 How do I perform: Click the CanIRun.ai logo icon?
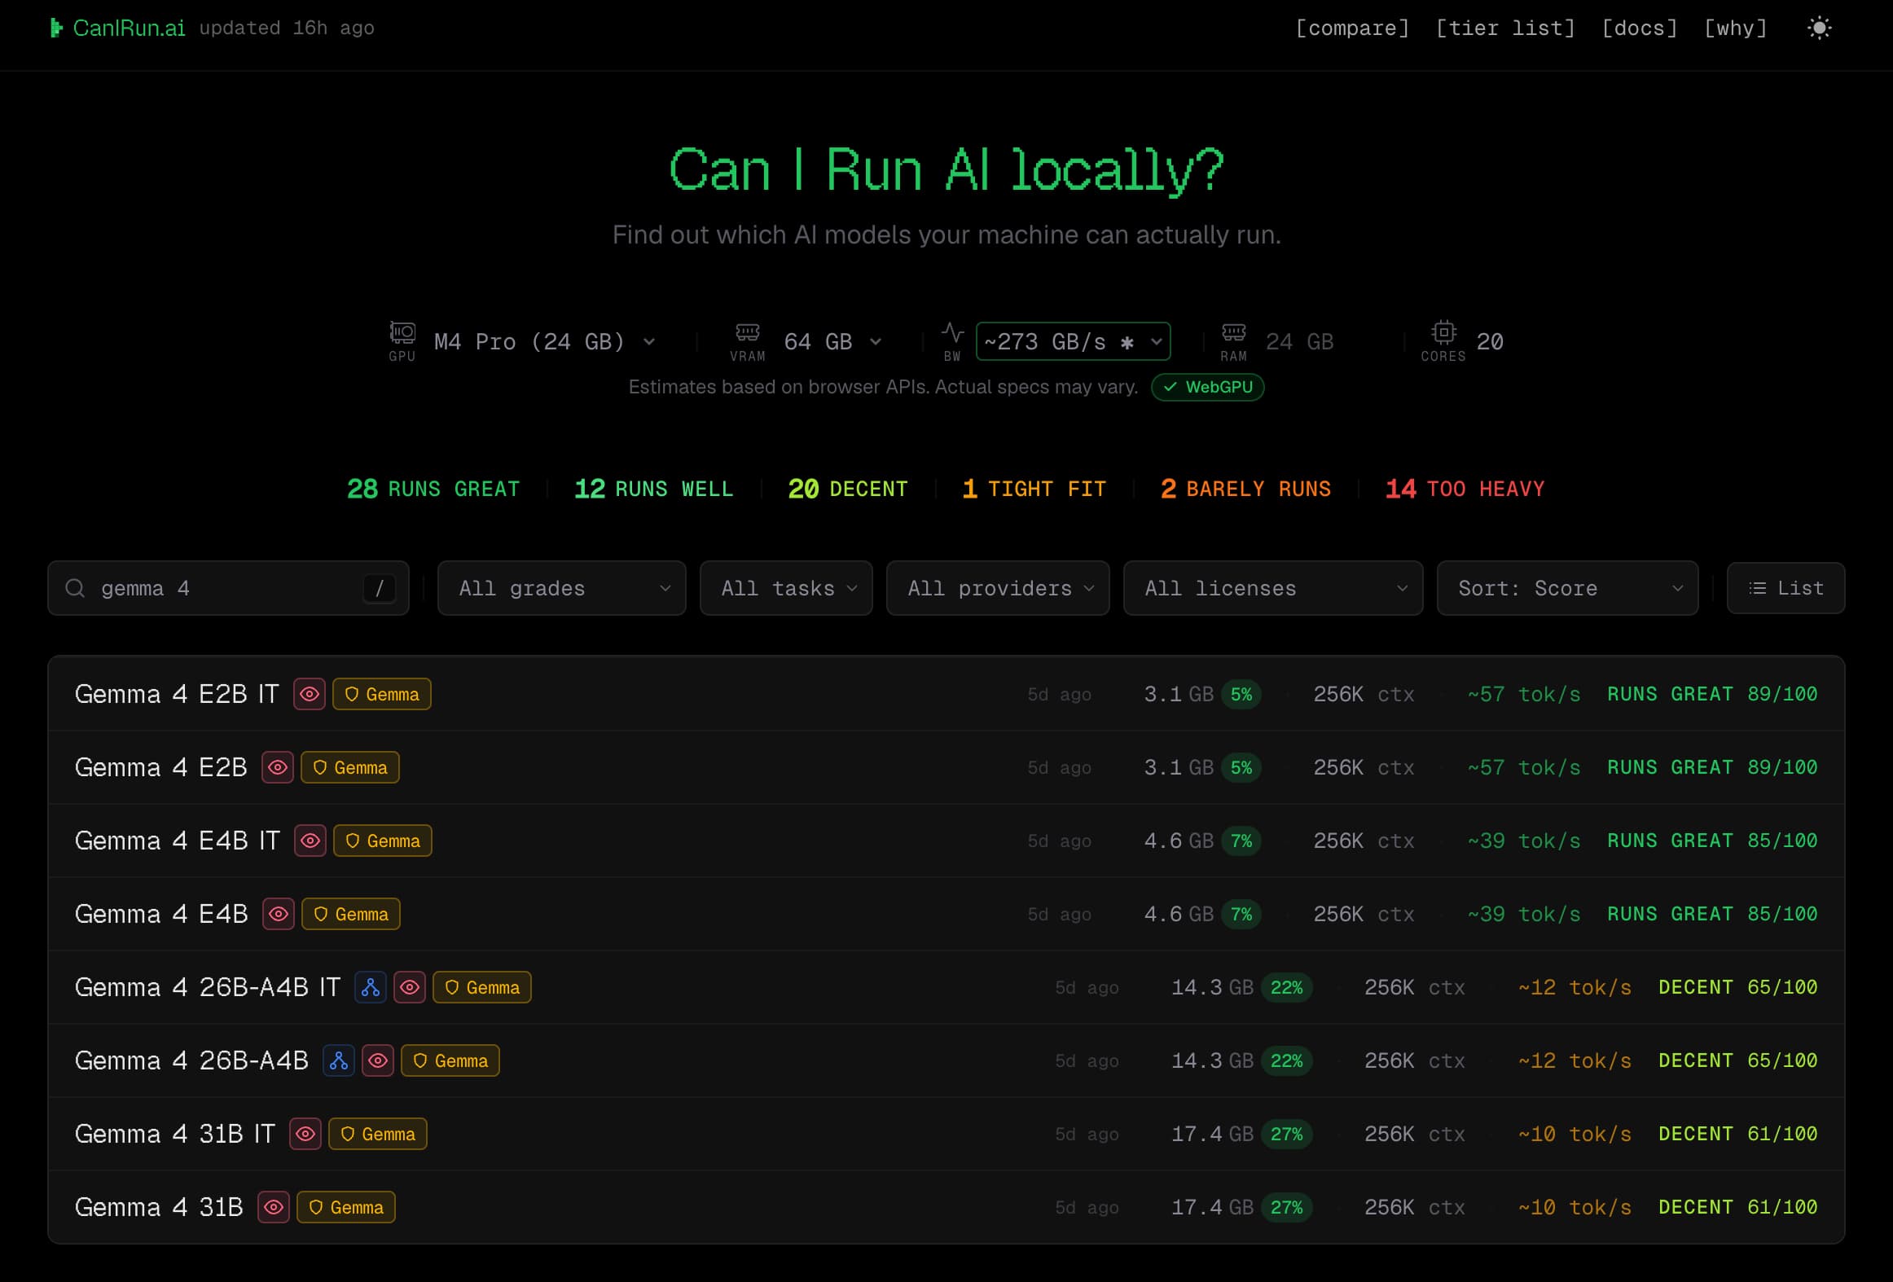56,29
